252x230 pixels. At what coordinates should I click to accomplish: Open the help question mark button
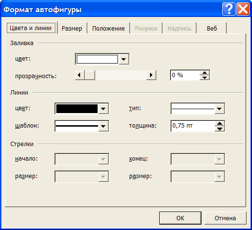pos(229,9)
